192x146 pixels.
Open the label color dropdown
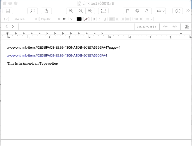[160, 11]
